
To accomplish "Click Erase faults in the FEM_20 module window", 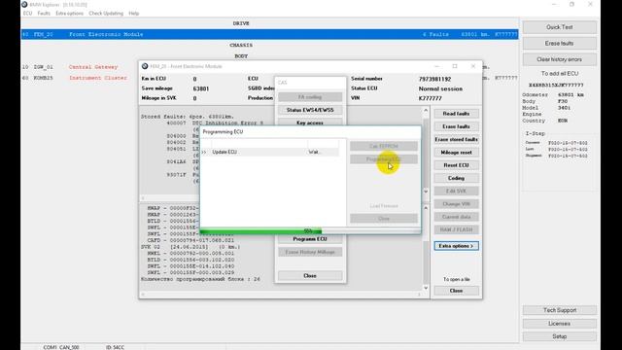I will pyautogui.click(x=456, y=126).
